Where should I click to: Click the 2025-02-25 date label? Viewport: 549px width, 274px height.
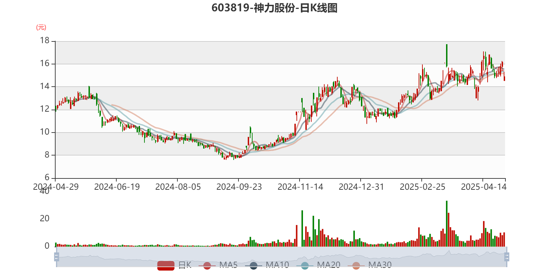click(x=422, y=187)
